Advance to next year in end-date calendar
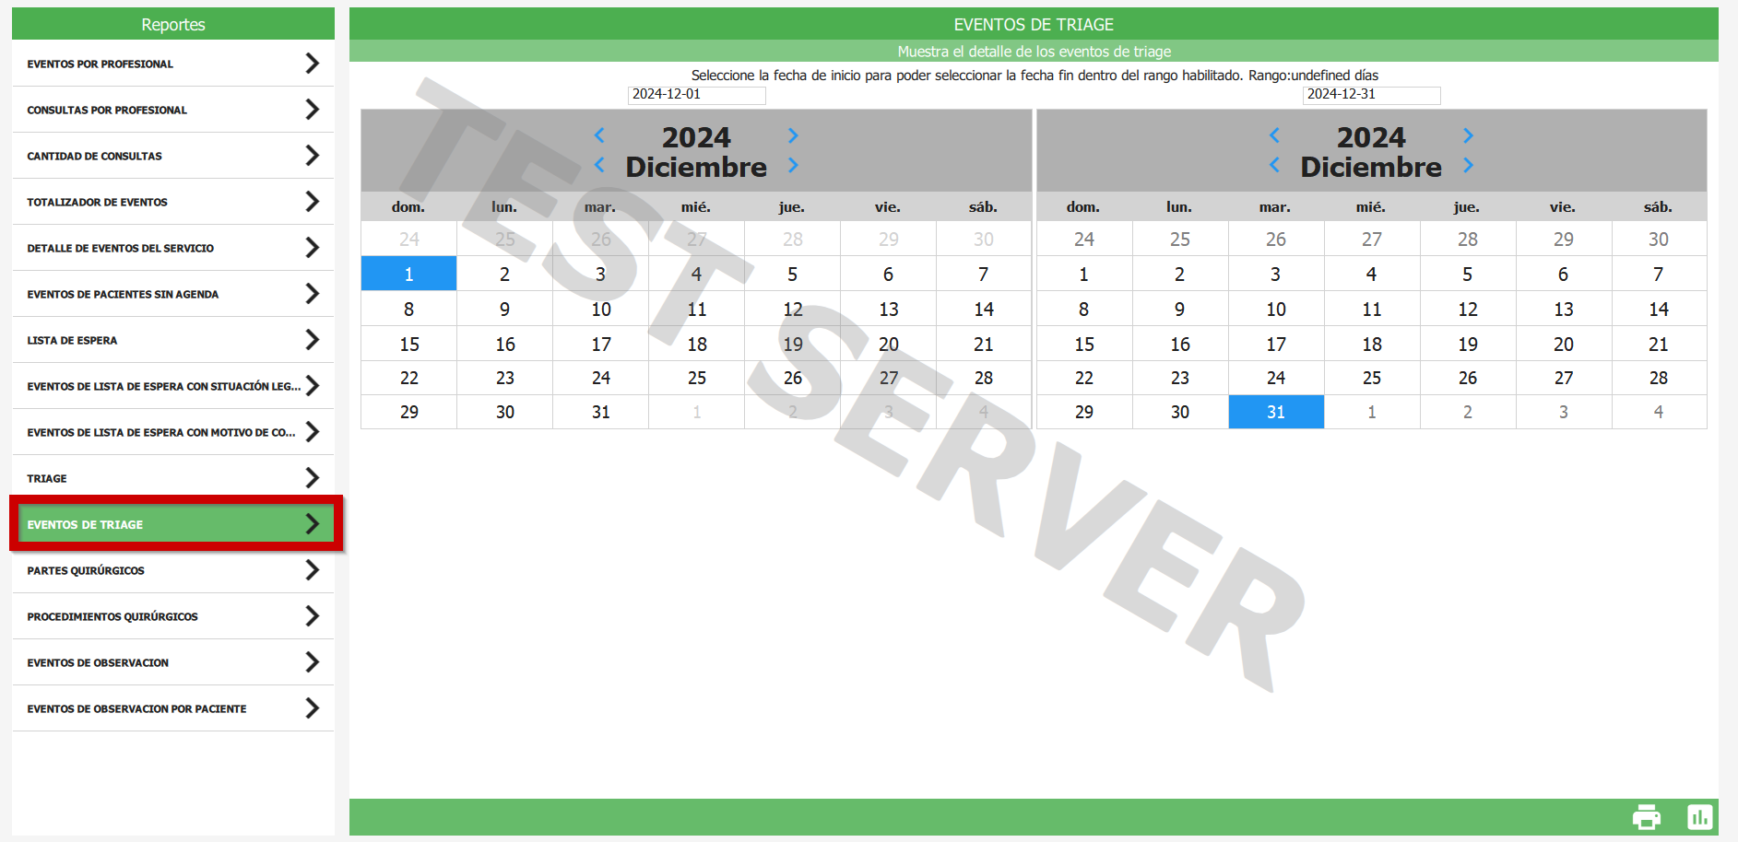 coord(1468,135)
